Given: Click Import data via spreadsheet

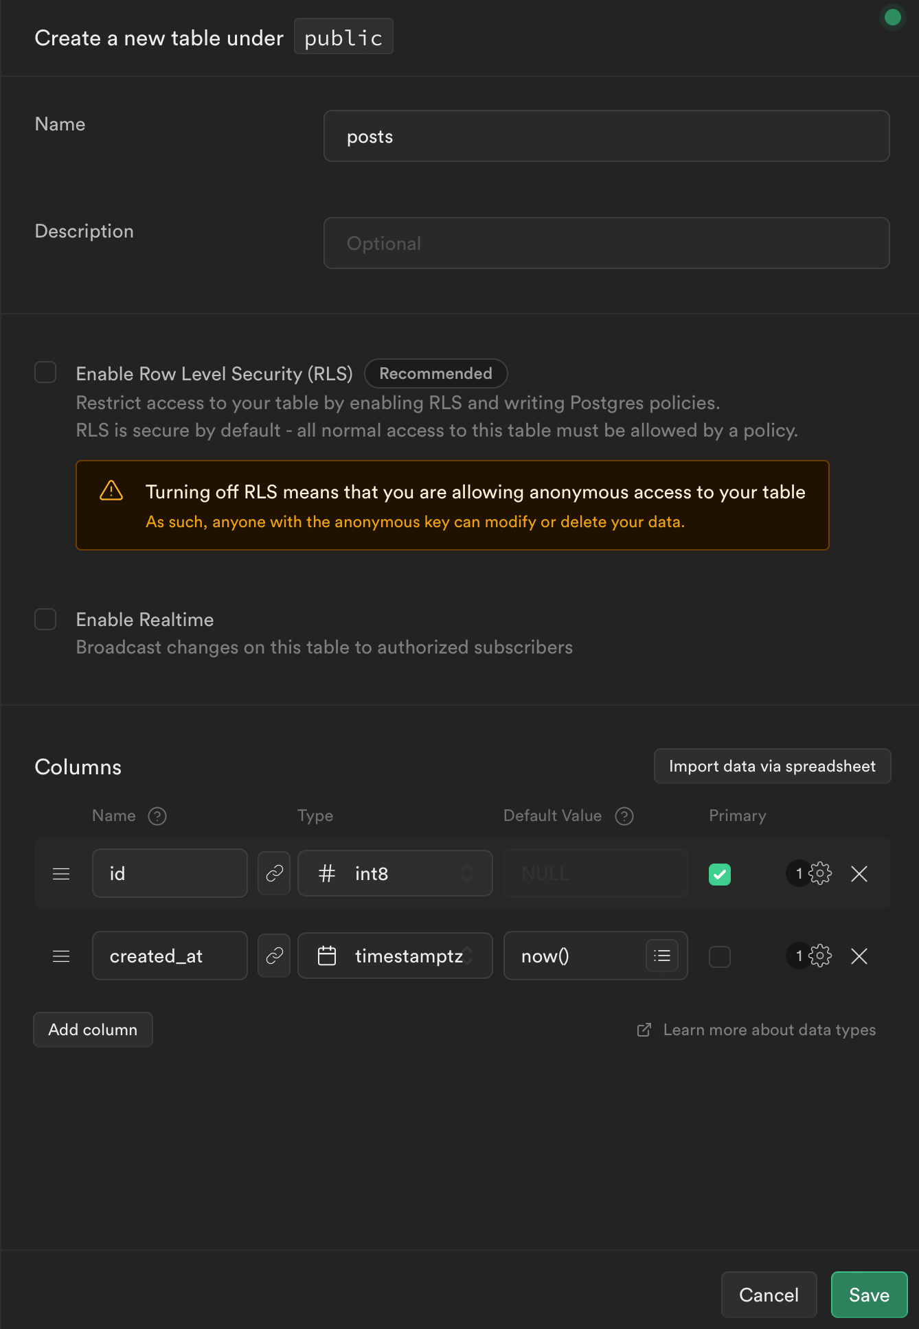Looking at the screenshot, I should pyautogui.click(x=773, y=766).
